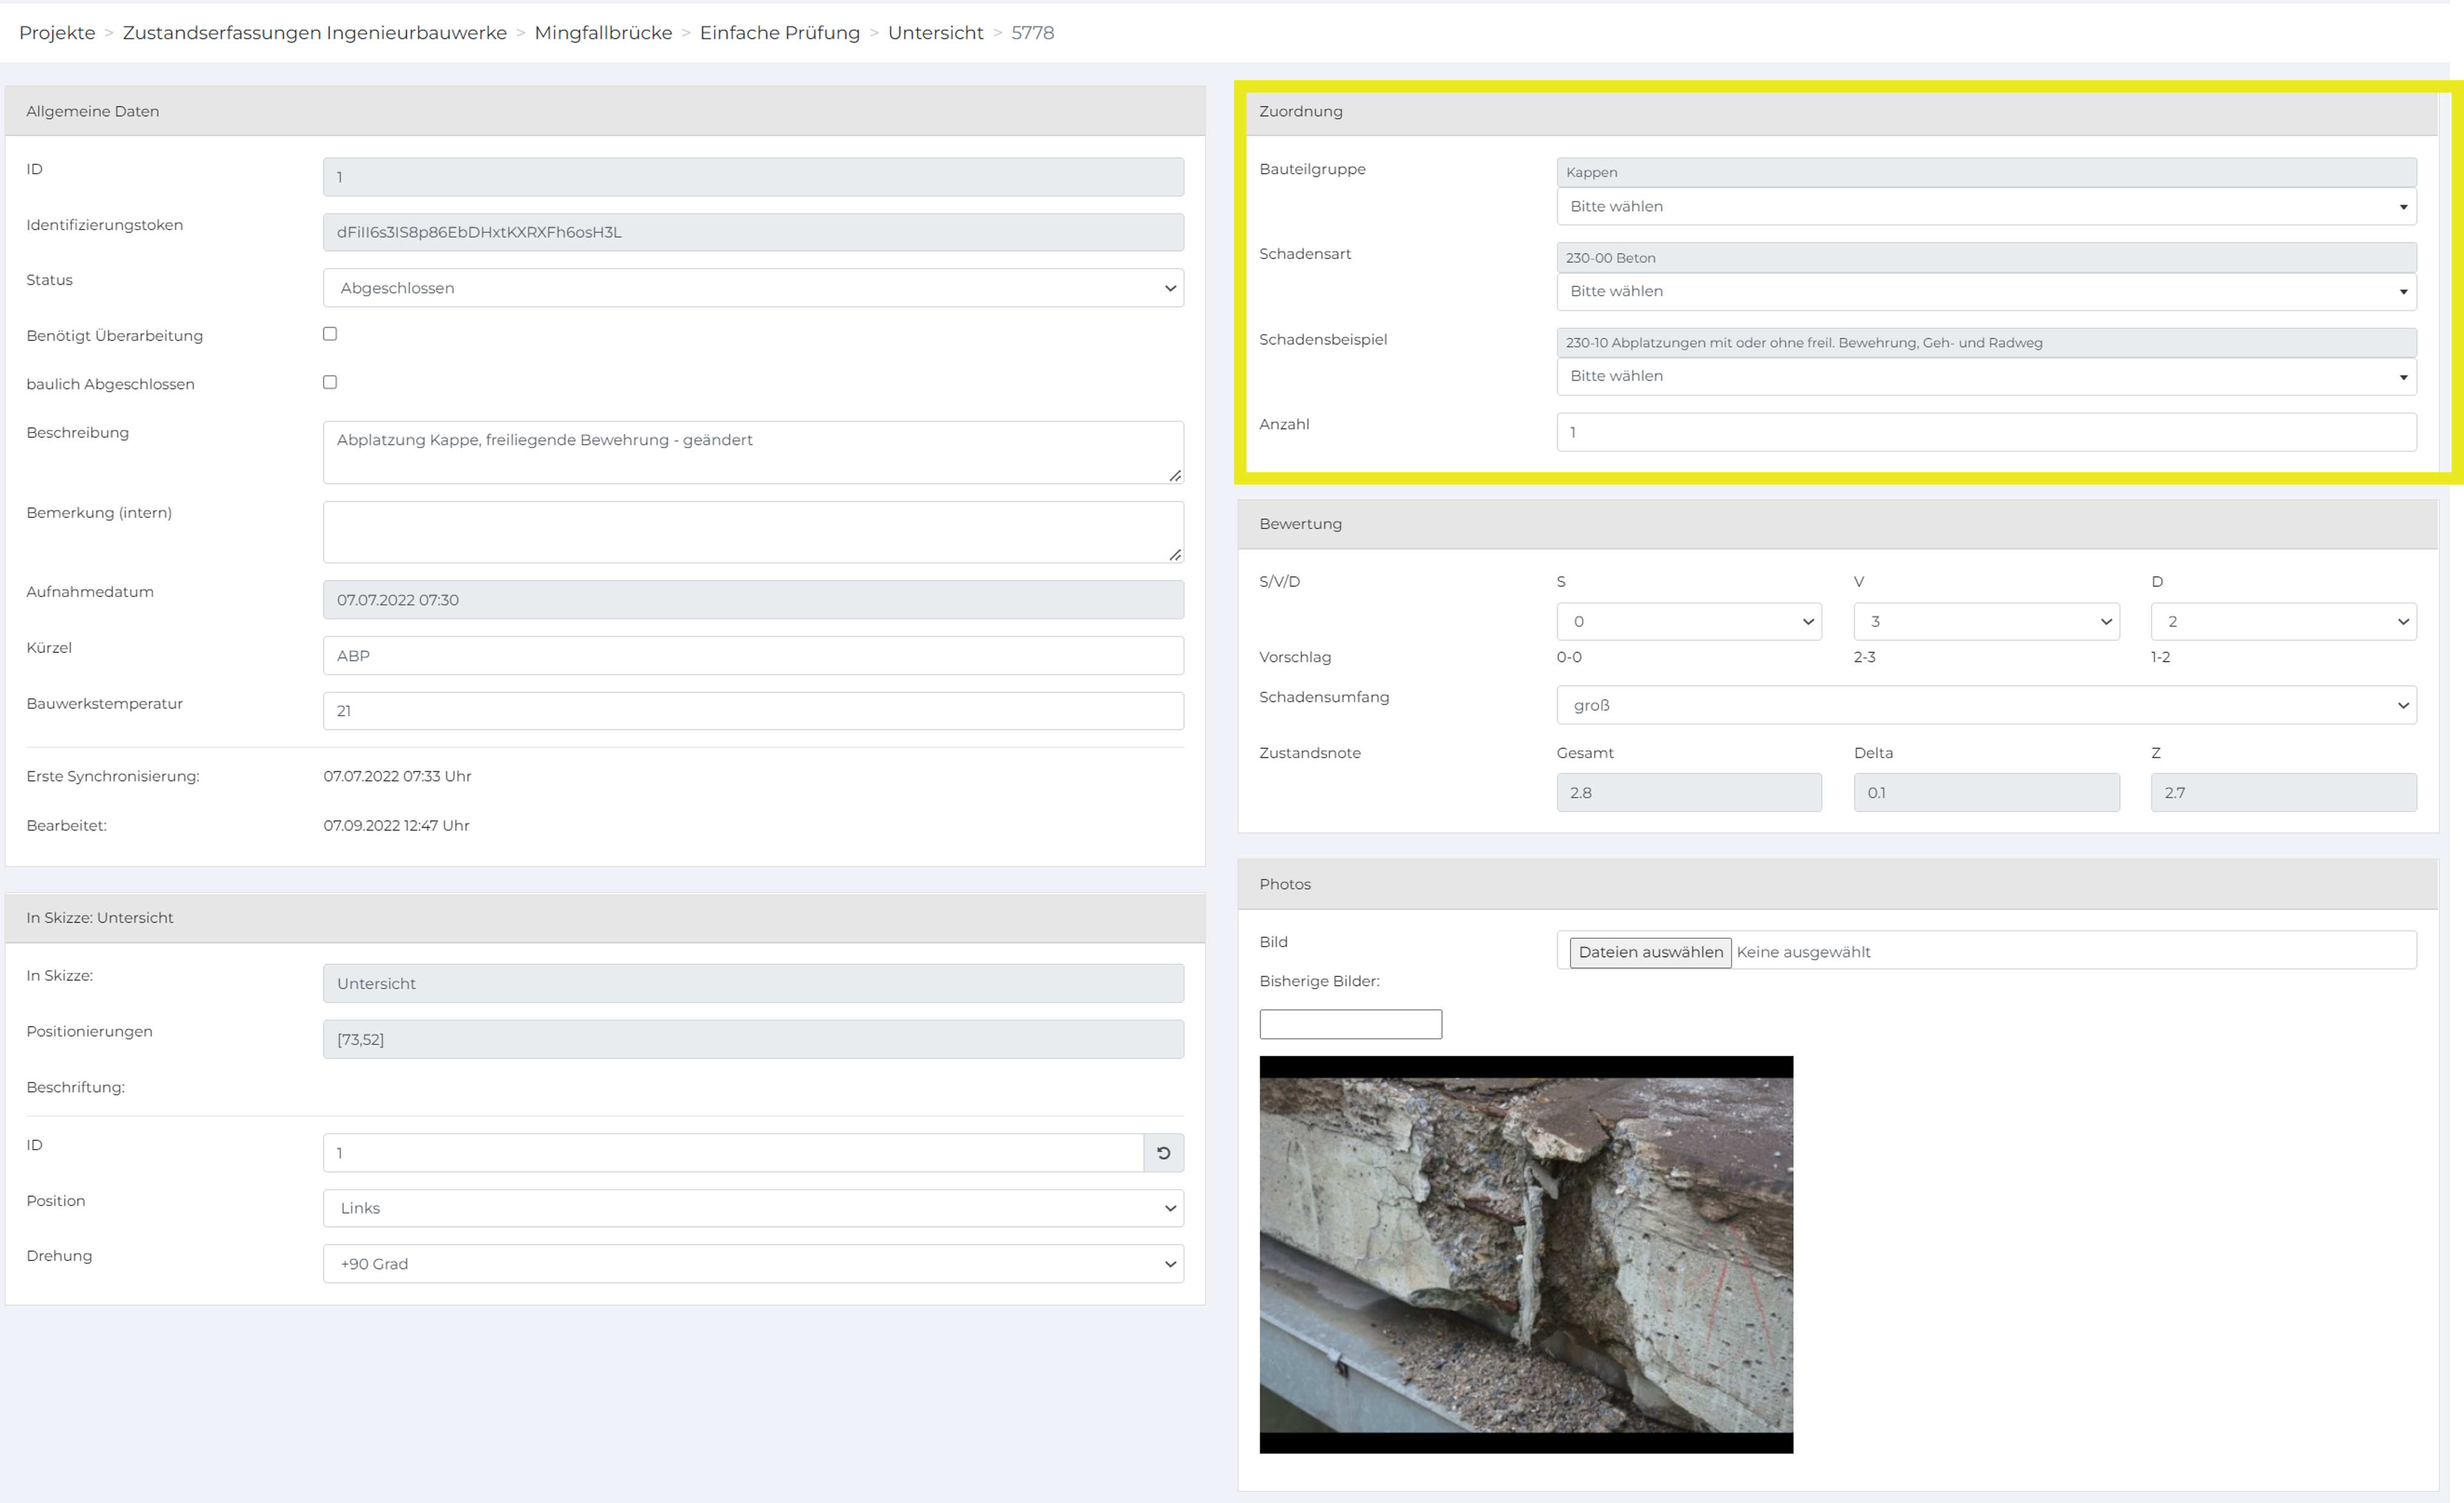
Task: Toggle the Benötigt Überarbeitung checkbox
Action: (x=330, y=334)
